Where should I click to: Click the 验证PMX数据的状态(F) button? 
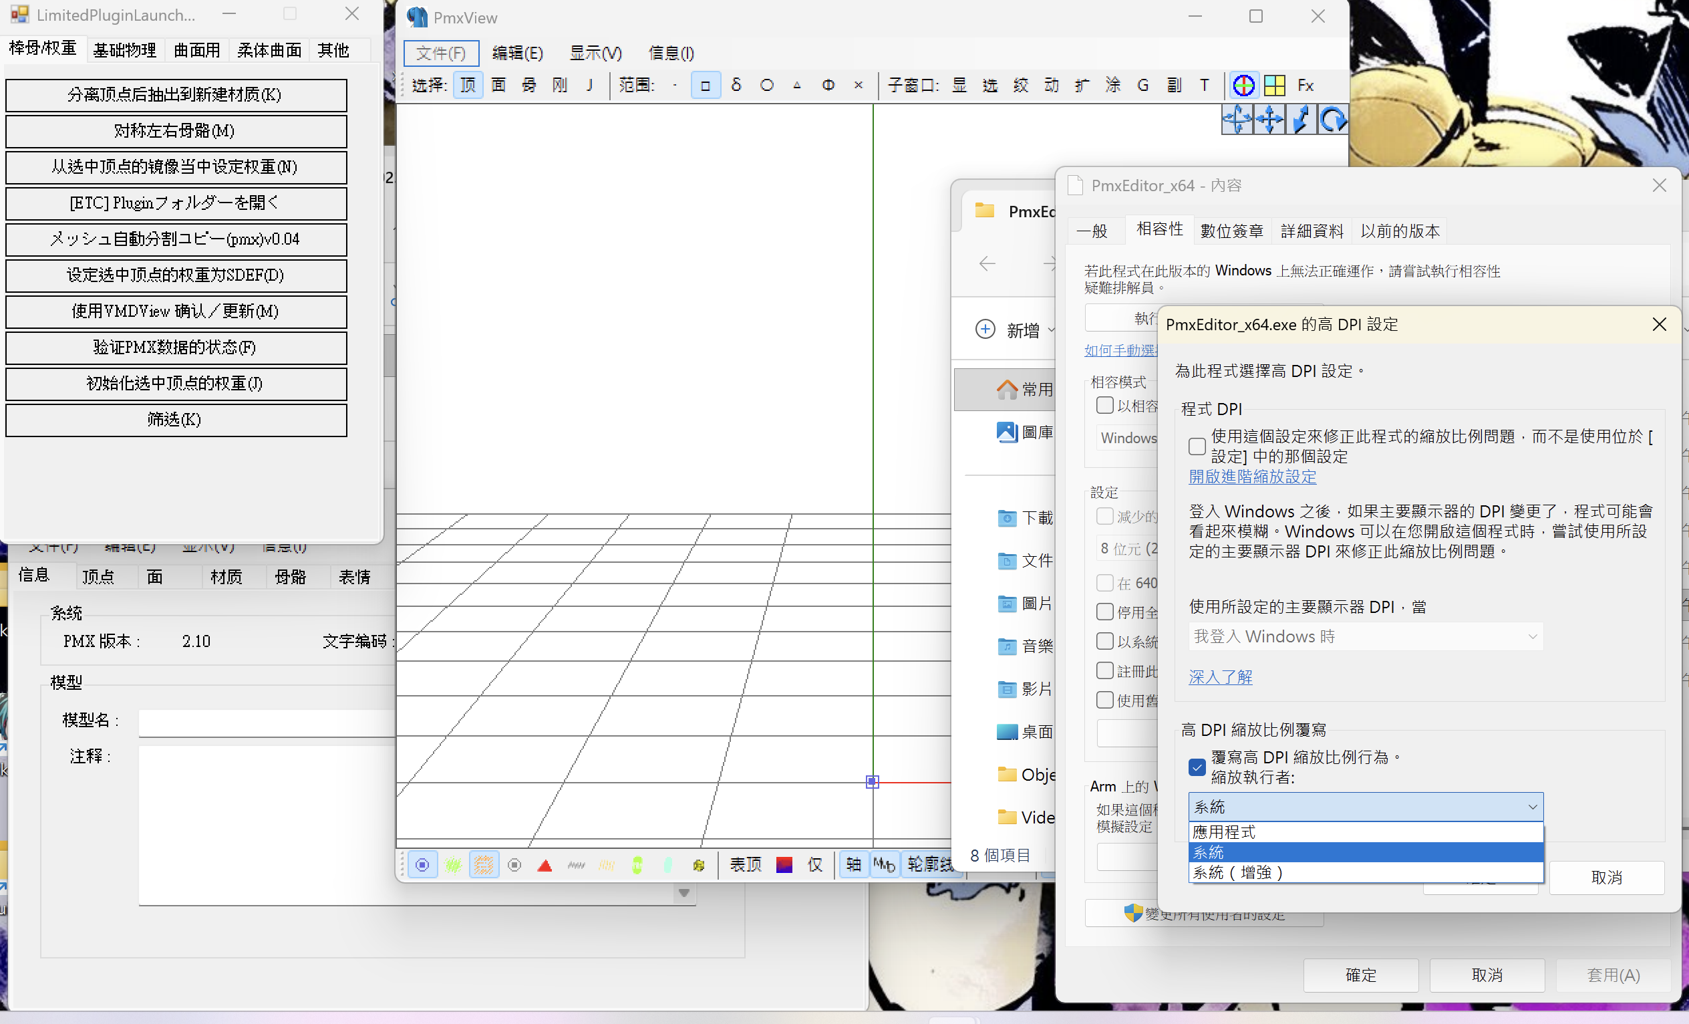pos(176,347)
